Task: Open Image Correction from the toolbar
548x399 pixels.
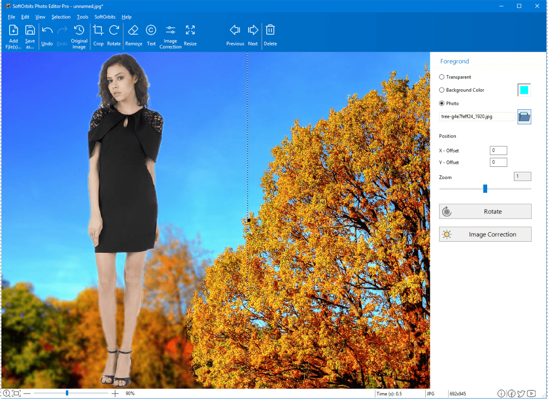Action: click(170, 34)
